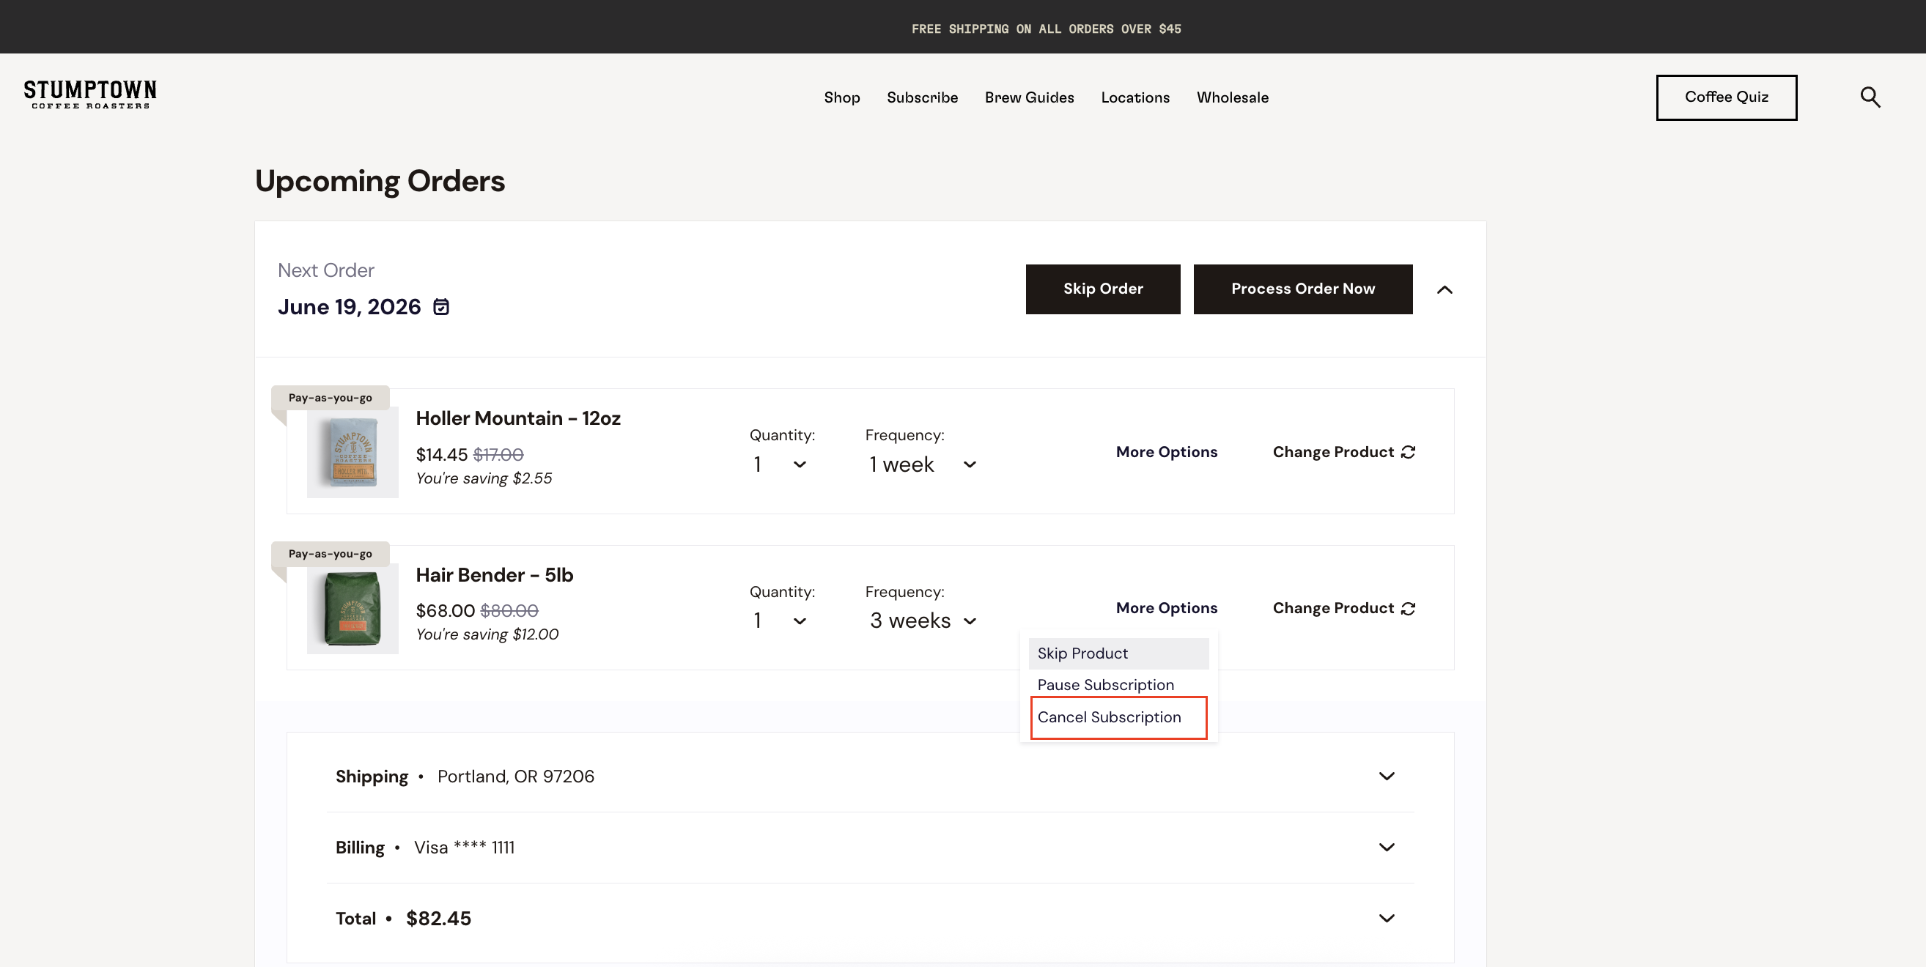Click the struck-through $80.00 price
Image resolution: width=1926 pixels, height=967 pixels.
point(509,611)
